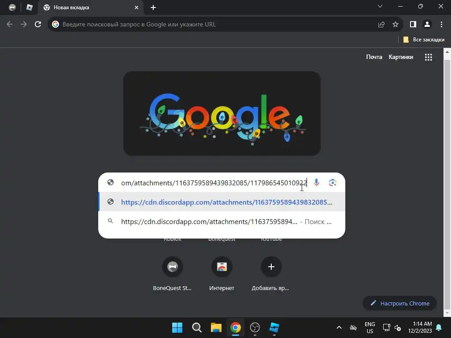Screen dimensions: 451x338
Task: Start voice search with the microphone icon
Action: point(316,183)
